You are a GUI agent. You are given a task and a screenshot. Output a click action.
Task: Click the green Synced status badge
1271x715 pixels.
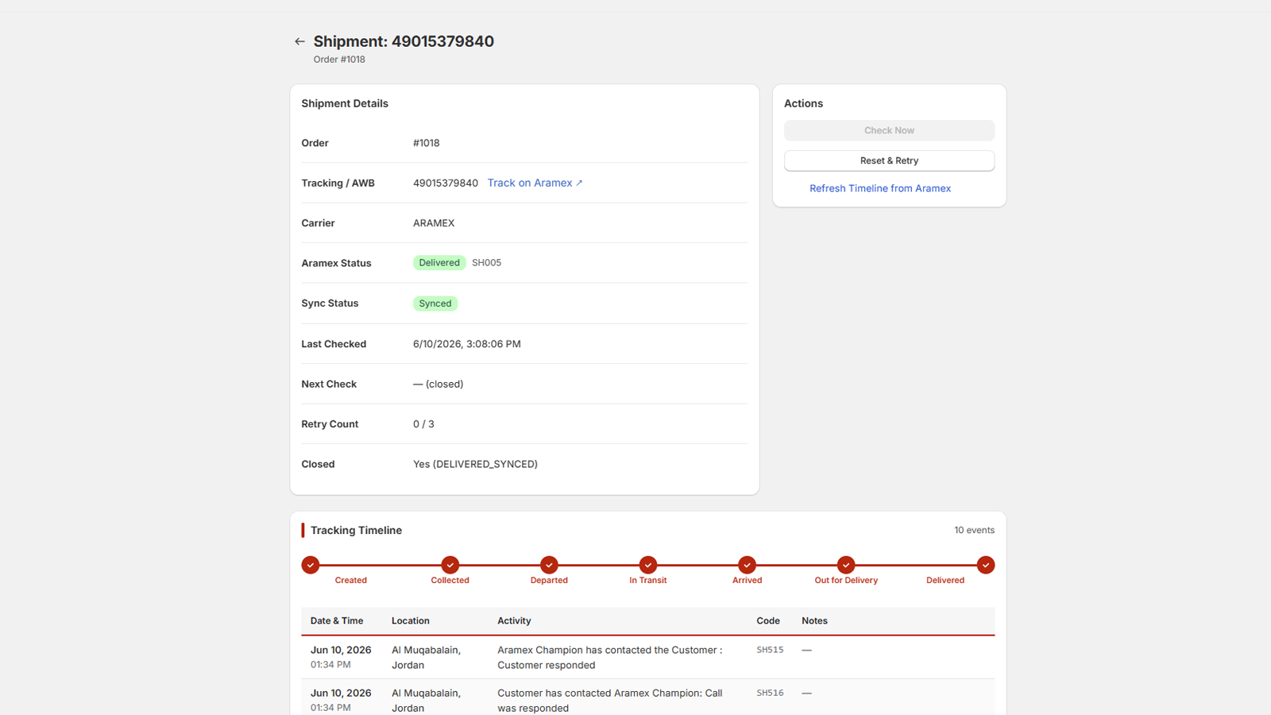pos(435,303)
